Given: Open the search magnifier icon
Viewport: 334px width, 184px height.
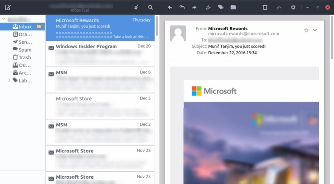Looking at the screenshot, I should tap(150, 7).
